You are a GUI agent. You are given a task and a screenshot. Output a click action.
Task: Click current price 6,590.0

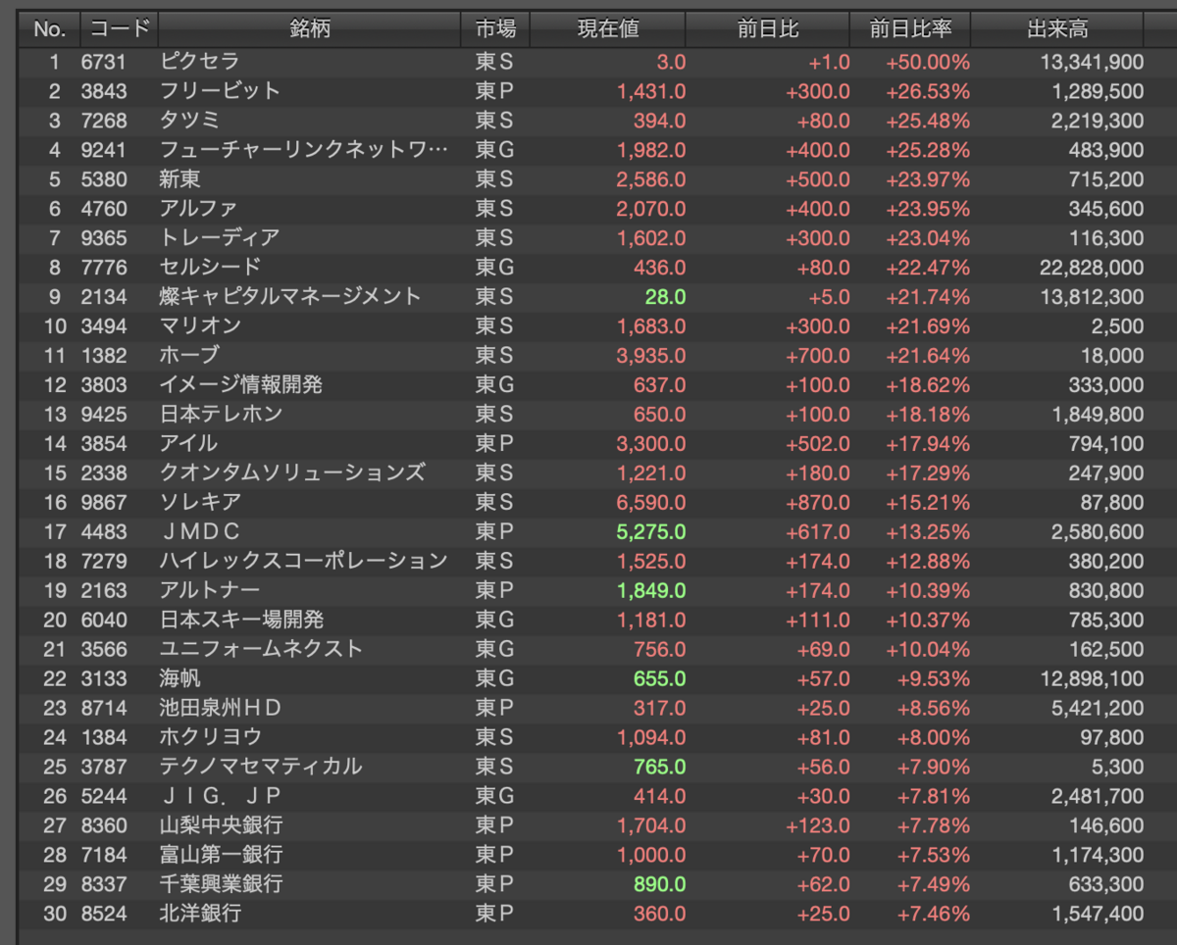pyautogui.click(x=651, y=503)
